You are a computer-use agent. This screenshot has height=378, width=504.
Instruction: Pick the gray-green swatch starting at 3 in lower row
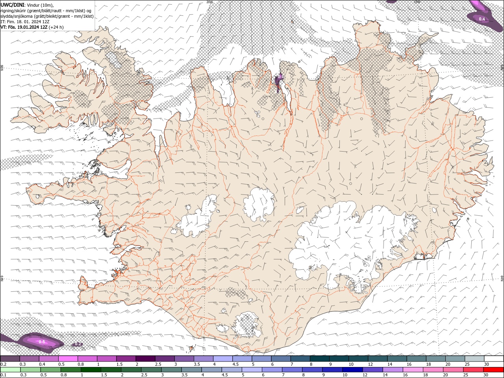(171, 370)
